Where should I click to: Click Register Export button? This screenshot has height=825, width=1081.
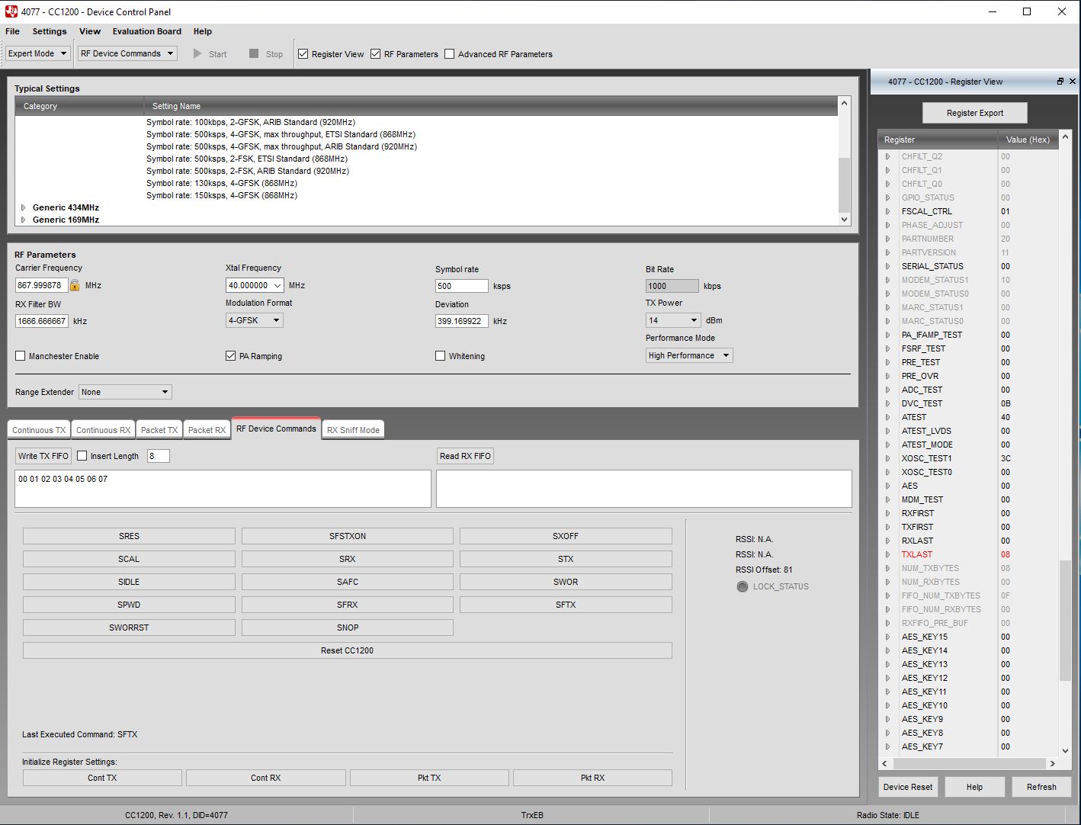click(x=975, y=113)
